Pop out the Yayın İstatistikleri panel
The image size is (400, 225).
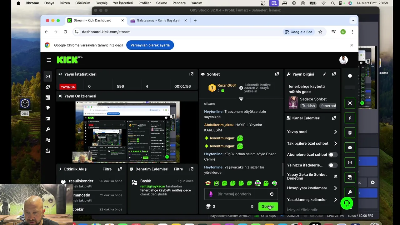click(x=191, y=74)
